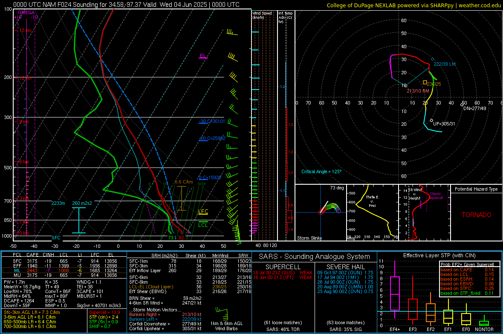
Task: Click the 'Eff Inflow Layer' SRH row
Action: point(190,271)
